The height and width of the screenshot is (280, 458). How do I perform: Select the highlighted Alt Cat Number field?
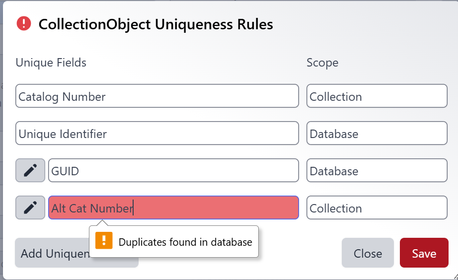173,208
